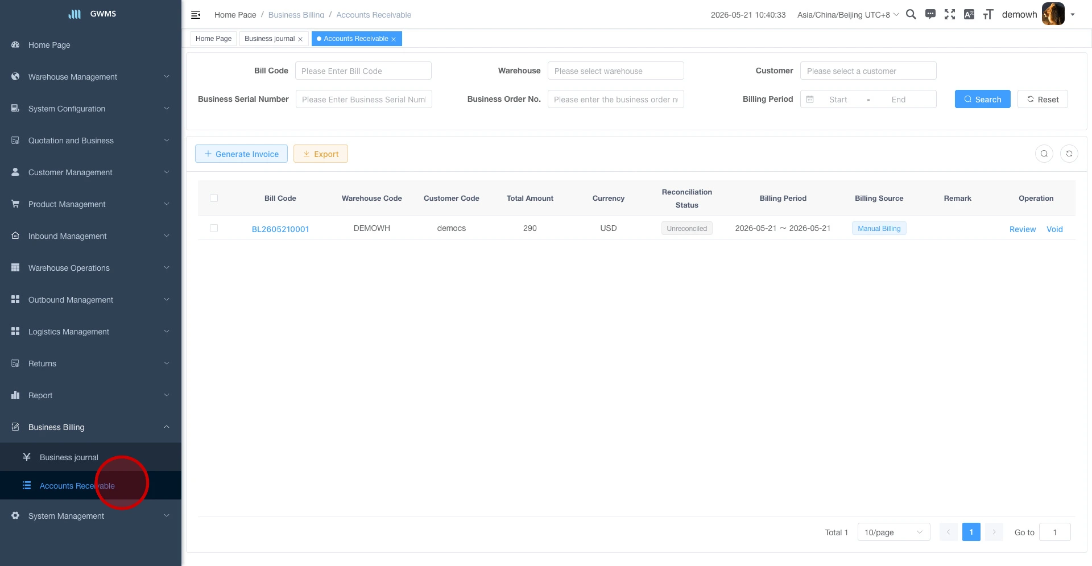This screenshot has width=1092, height=566.
Task: Expand System Configuration chevron
Action: click(167, 108)
